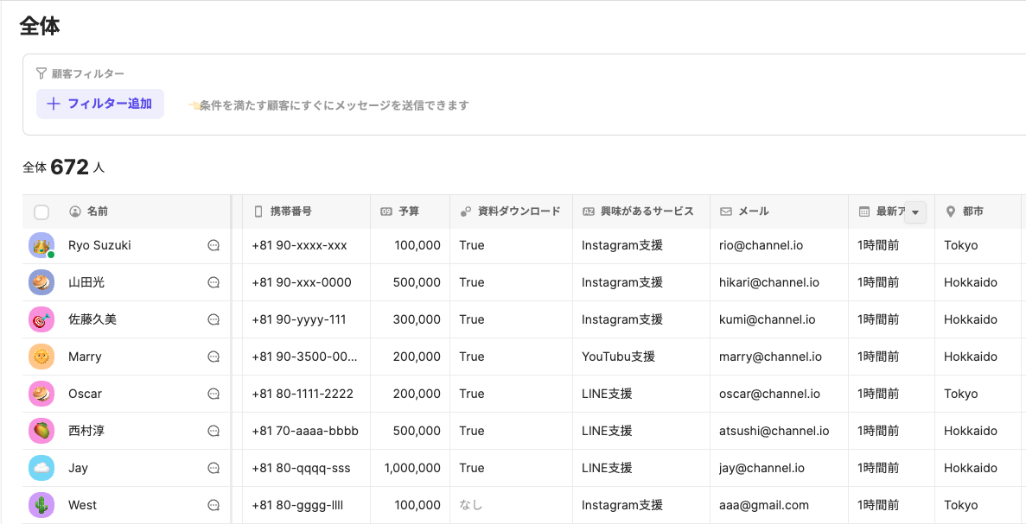Toggle the select-all customers checkbox

point(41,211)
